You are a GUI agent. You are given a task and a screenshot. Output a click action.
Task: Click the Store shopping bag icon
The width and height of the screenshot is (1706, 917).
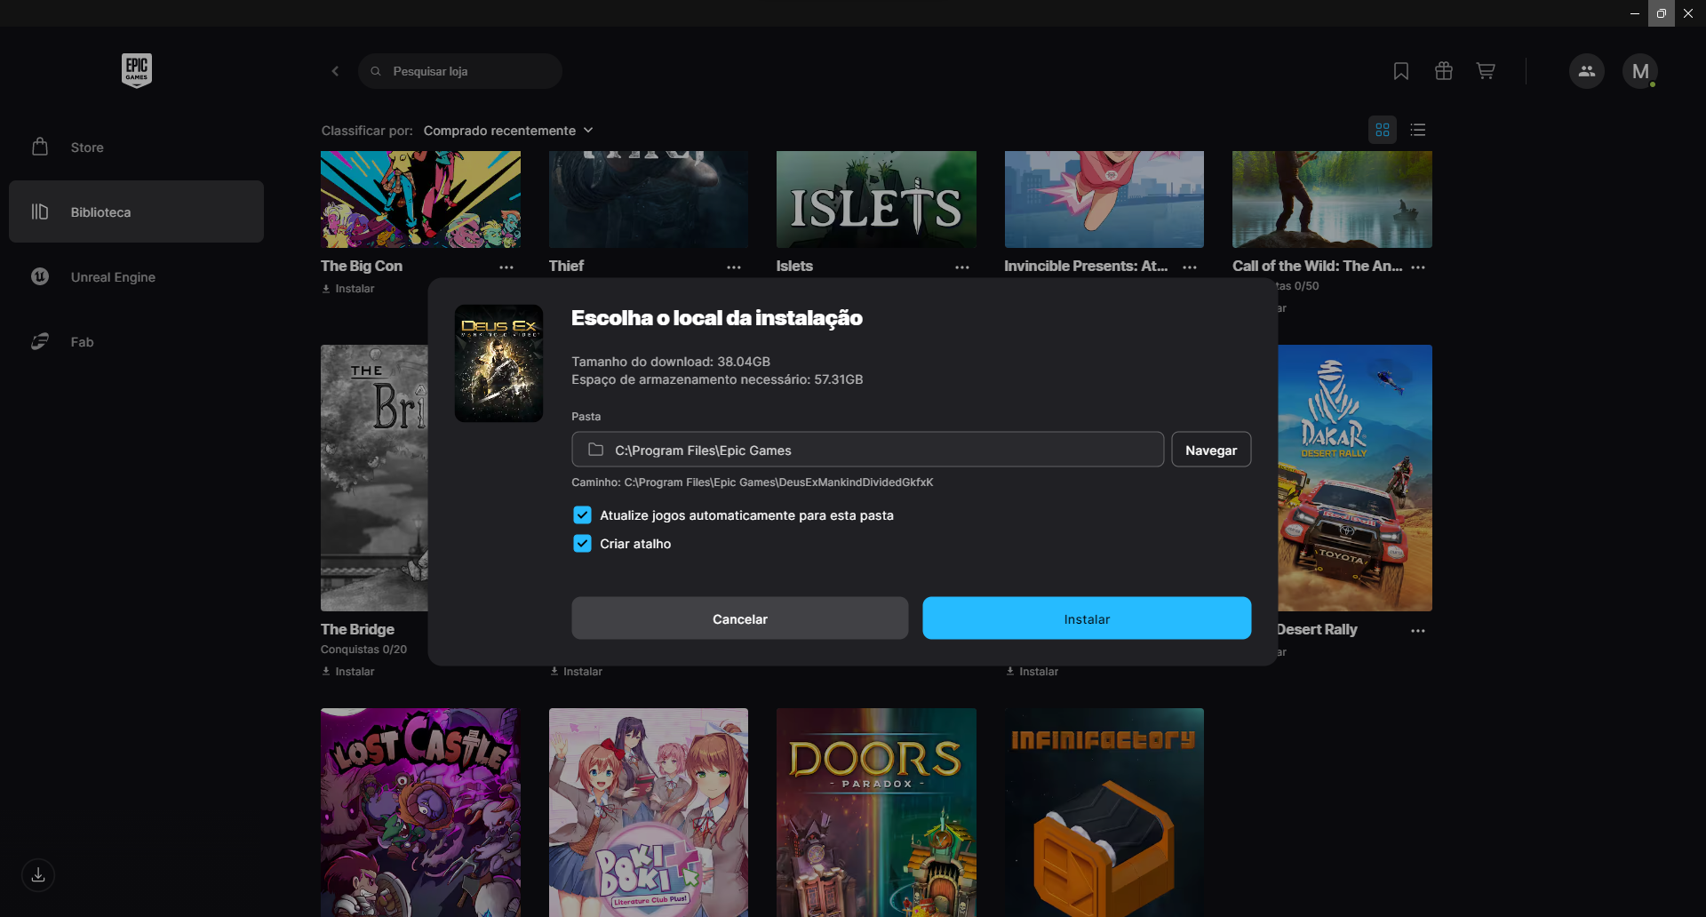[40, 147]
